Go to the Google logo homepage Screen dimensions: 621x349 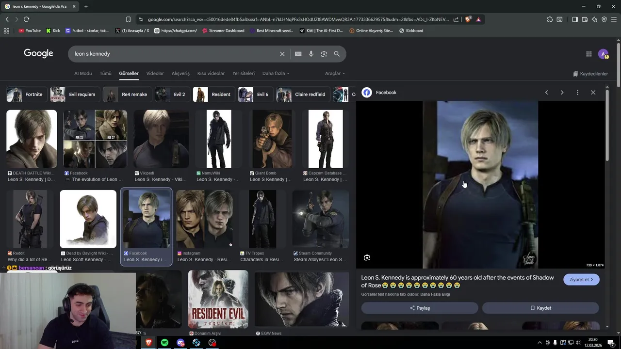(x=38, y=53)
